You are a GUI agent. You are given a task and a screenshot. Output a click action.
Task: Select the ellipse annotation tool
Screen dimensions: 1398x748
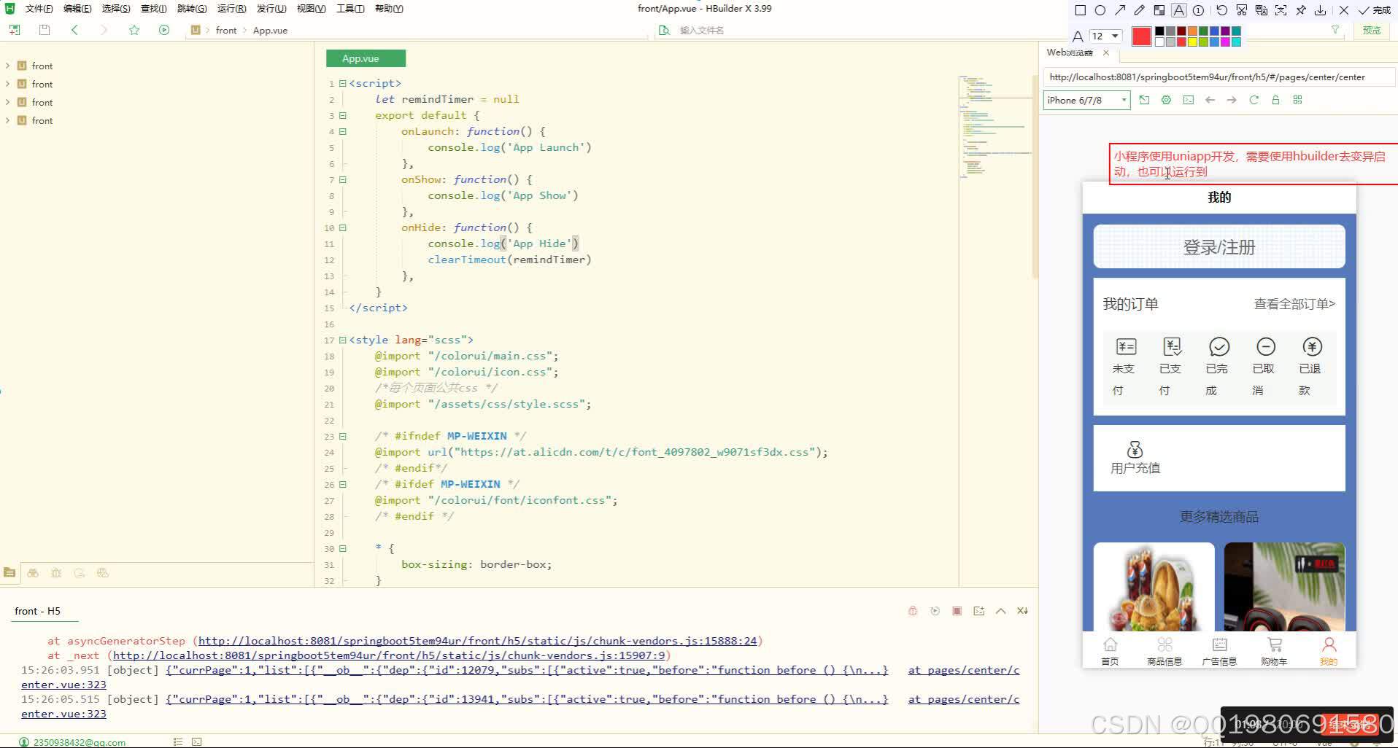click(1100, 10)
